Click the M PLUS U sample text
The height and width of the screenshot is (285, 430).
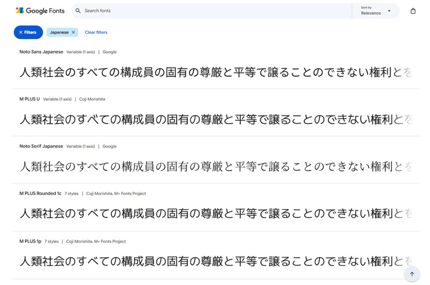coord(216,119)
